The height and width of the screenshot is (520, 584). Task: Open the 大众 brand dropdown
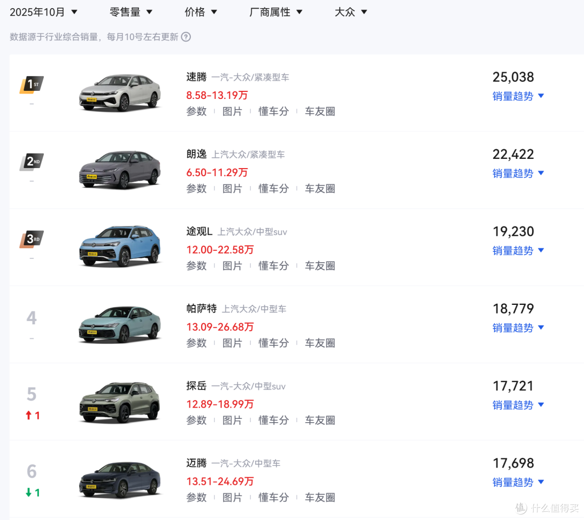[351, 12]
